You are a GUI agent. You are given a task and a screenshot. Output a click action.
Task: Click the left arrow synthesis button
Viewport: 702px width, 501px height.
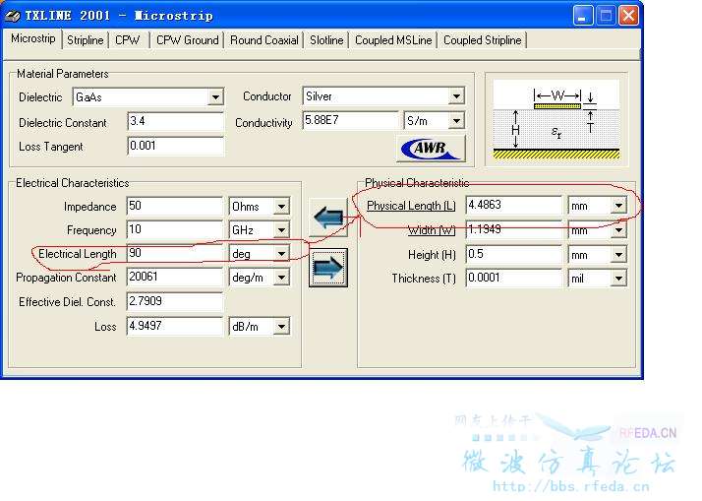[328, 218]
